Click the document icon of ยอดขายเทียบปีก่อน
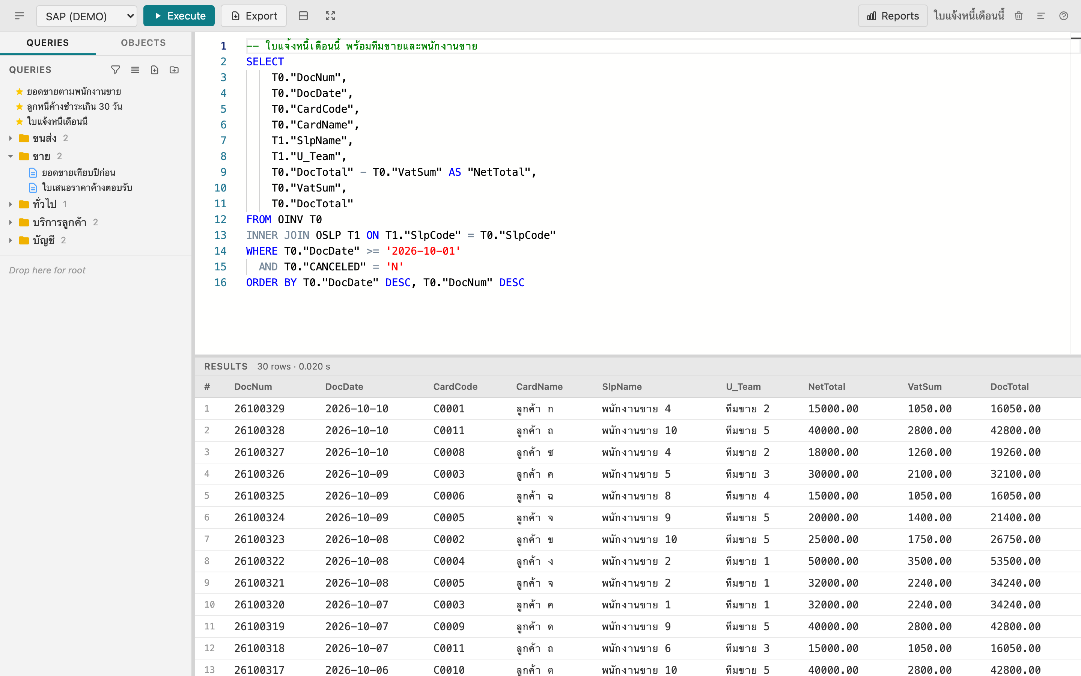Viewport: 1081px width, 676px height. click(33, 173)
